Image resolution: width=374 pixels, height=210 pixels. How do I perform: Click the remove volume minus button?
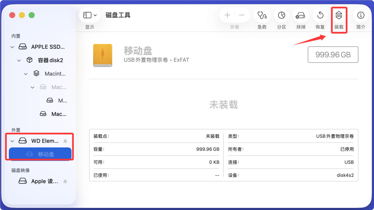(242, 15)
